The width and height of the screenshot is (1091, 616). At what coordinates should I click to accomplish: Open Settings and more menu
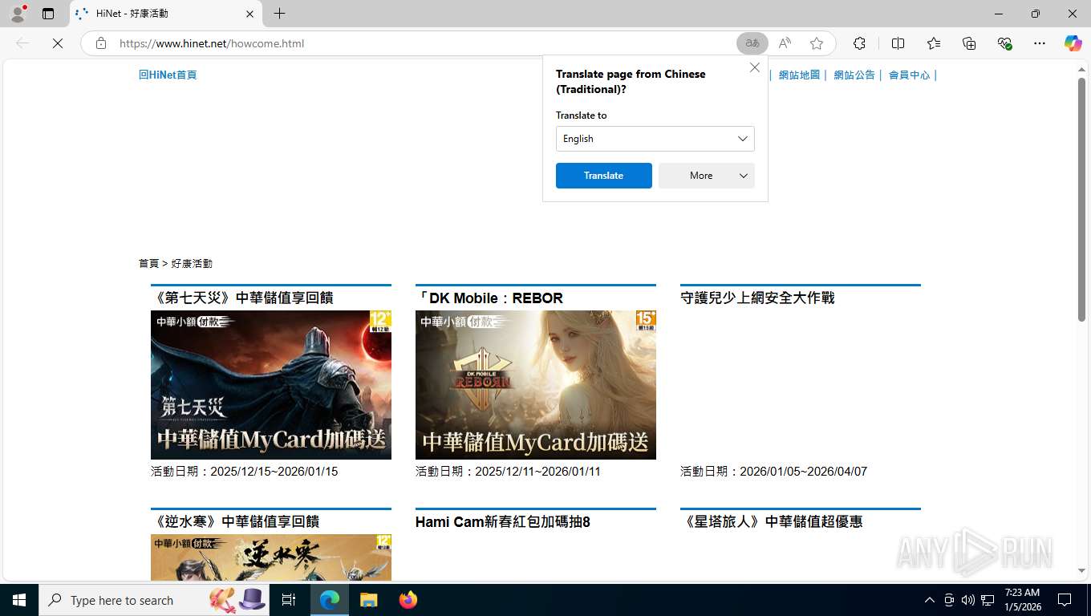pos(1040,43)
